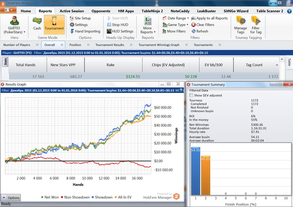Open the GirlIT93 hero selector icon
293x207 pixels.
pos(14,21)
